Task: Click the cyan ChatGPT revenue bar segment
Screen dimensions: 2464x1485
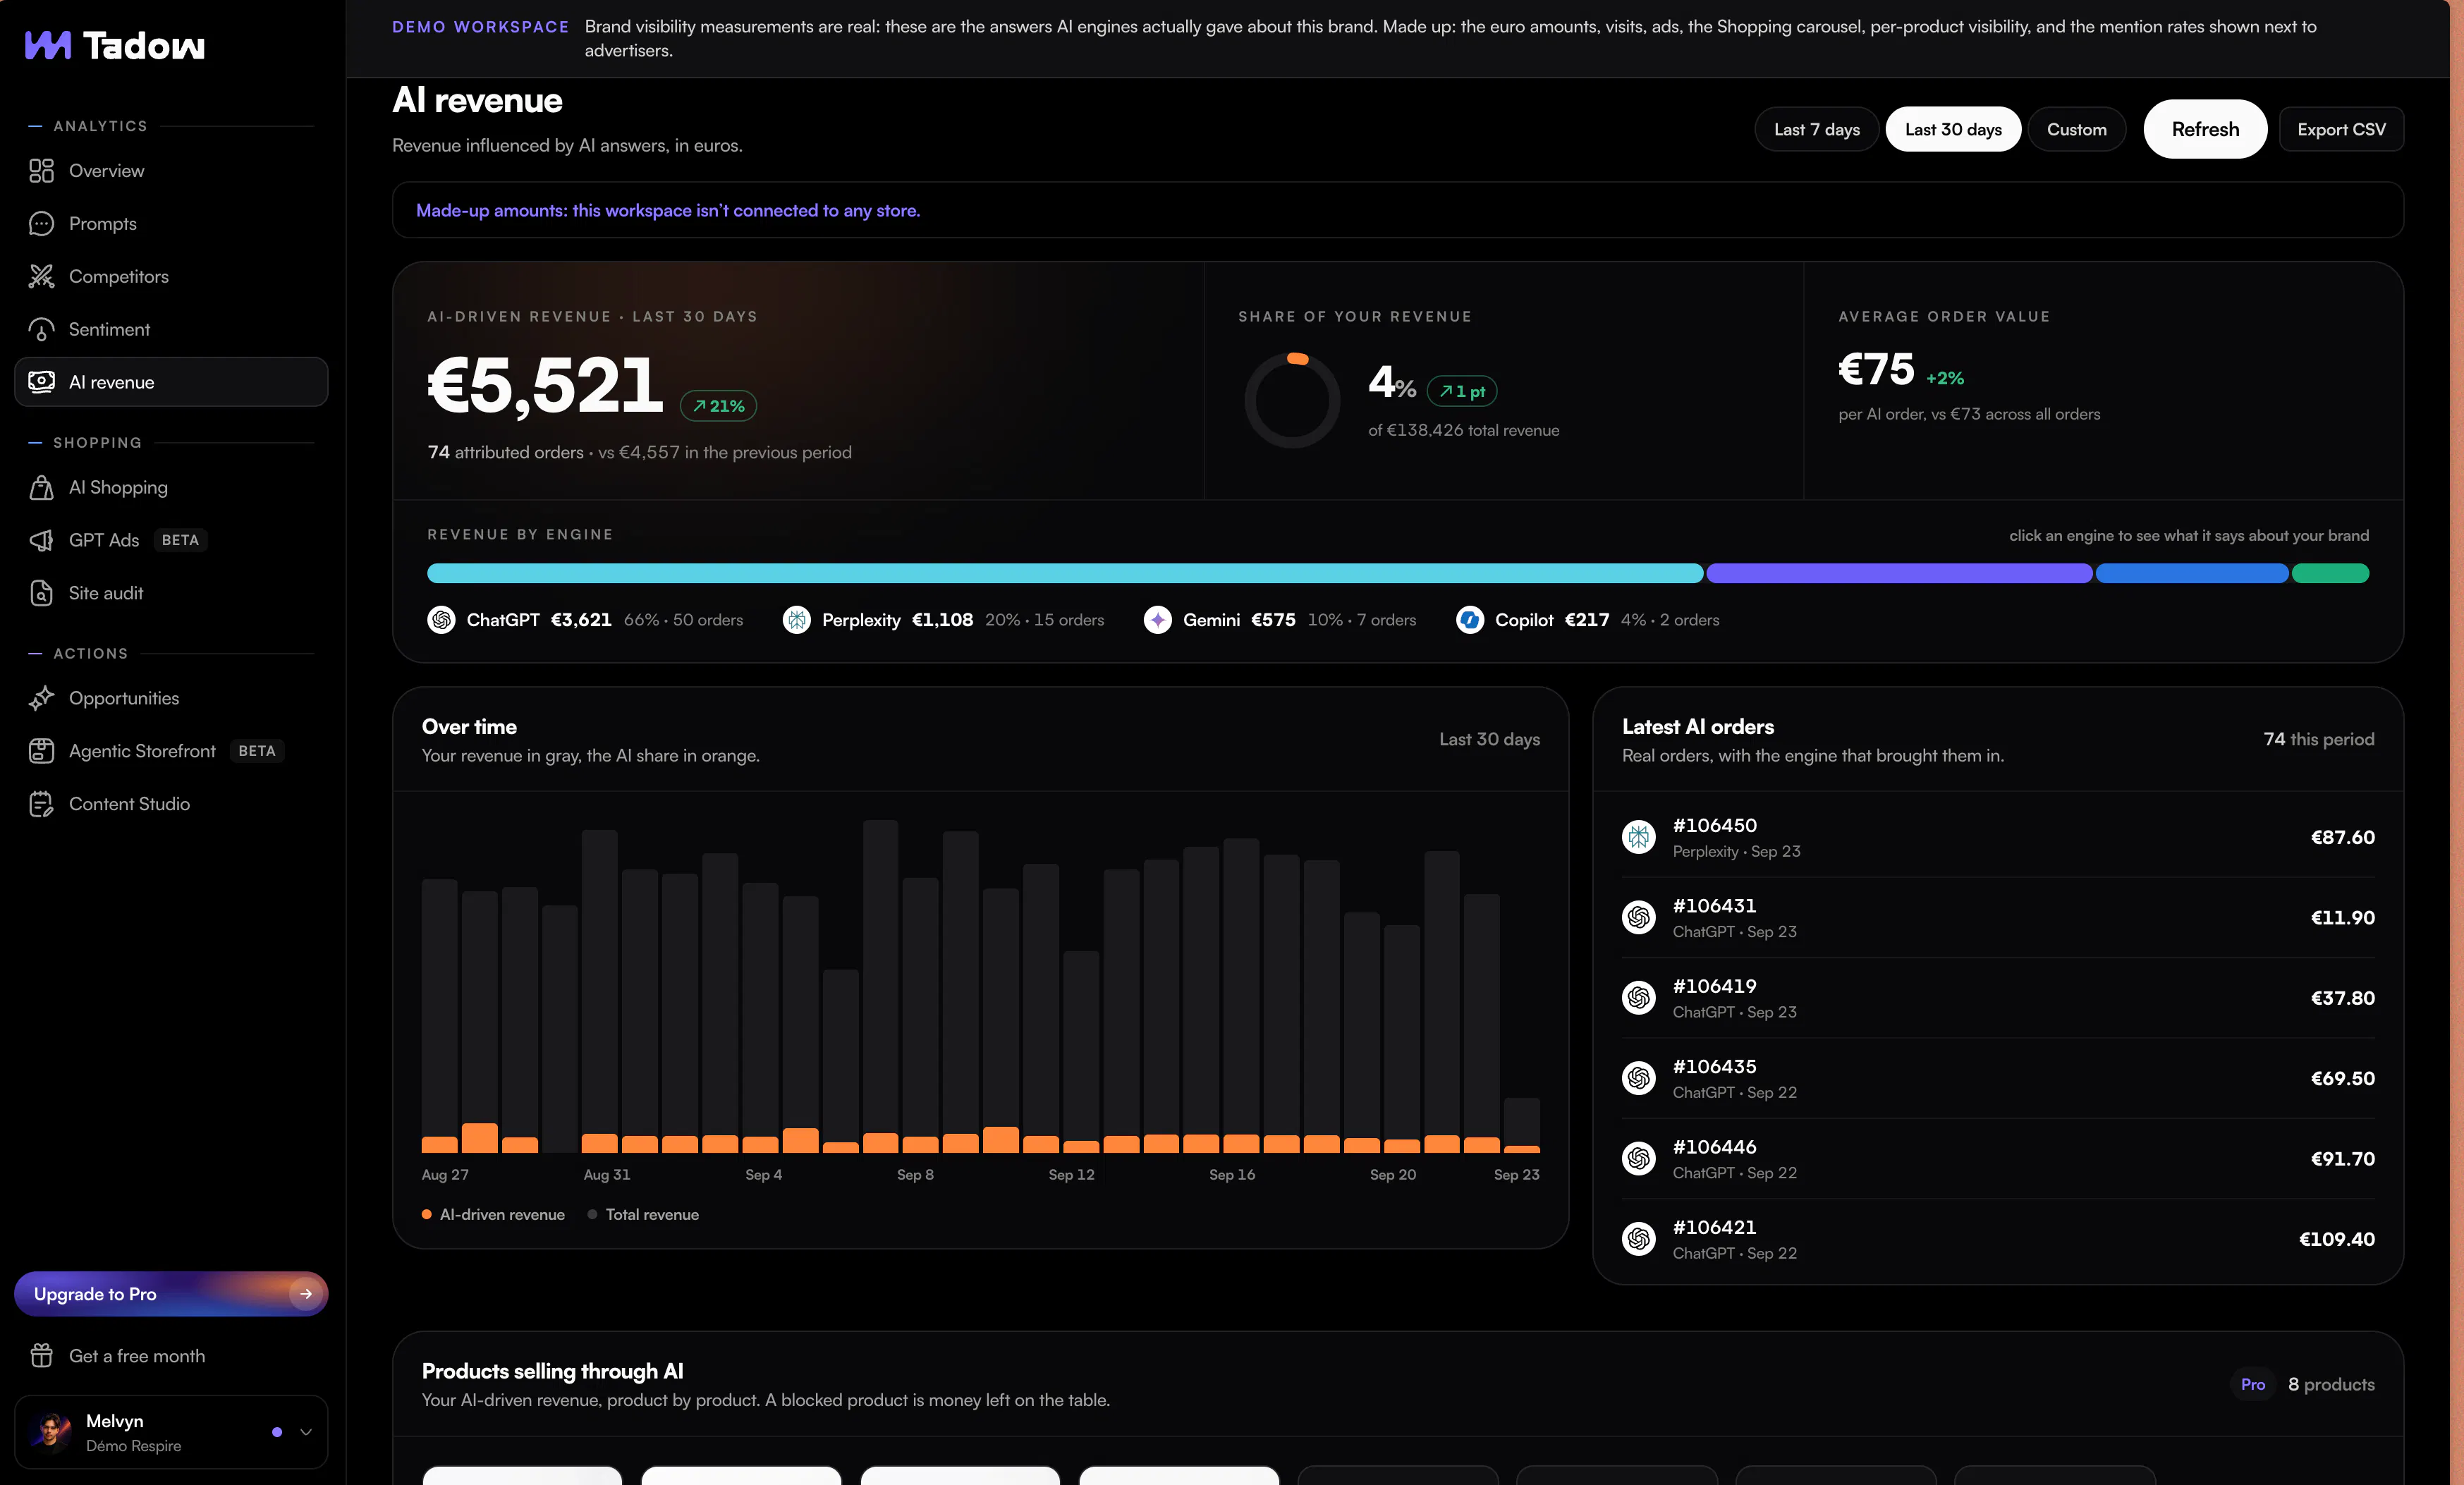Action: tap(1065, 573)
